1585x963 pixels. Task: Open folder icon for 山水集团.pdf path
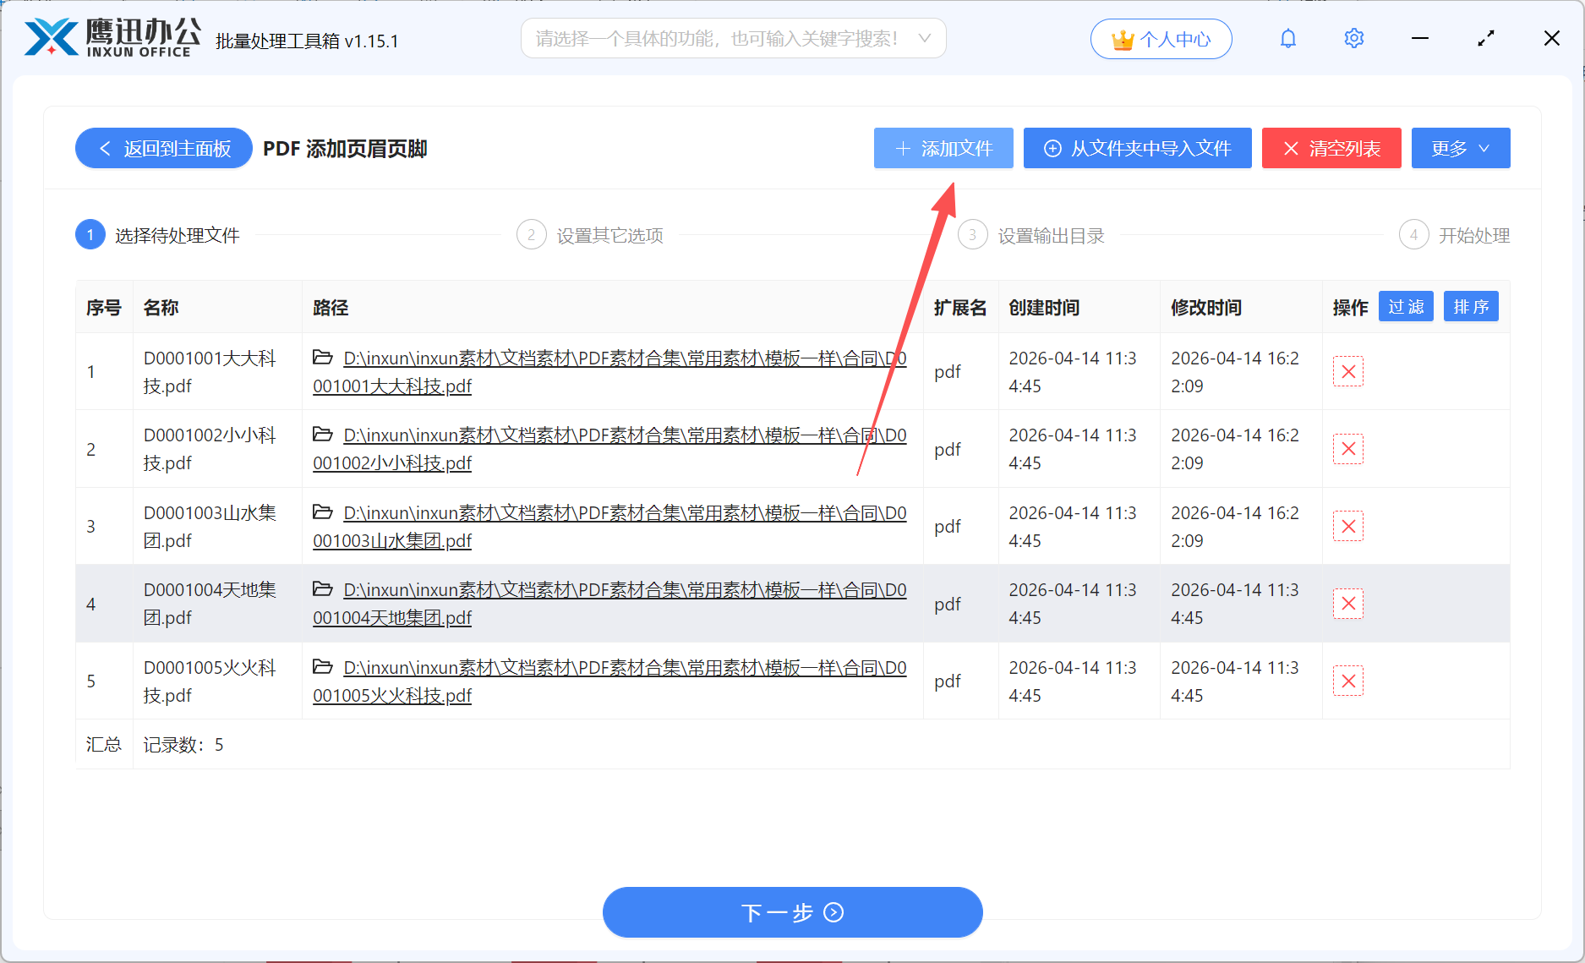[323, 512]
